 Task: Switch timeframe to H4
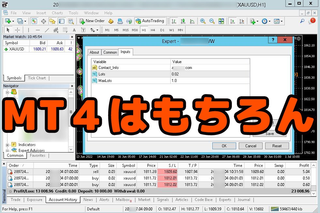pos(153,30)
